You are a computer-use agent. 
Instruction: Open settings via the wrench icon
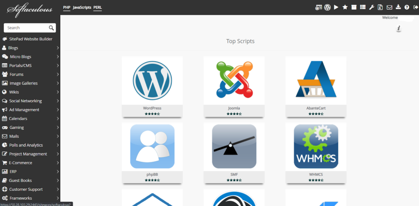pos(372,7)
